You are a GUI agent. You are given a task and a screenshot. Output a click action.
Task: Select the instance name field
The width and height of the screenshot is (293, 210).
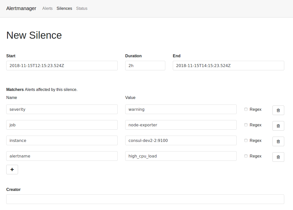(62, 140)
